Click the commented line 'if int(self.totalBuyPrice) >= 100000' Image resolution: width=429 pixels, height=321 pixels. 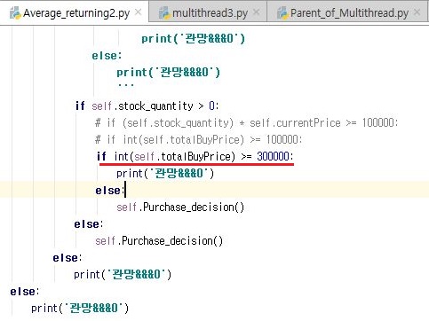199,139
